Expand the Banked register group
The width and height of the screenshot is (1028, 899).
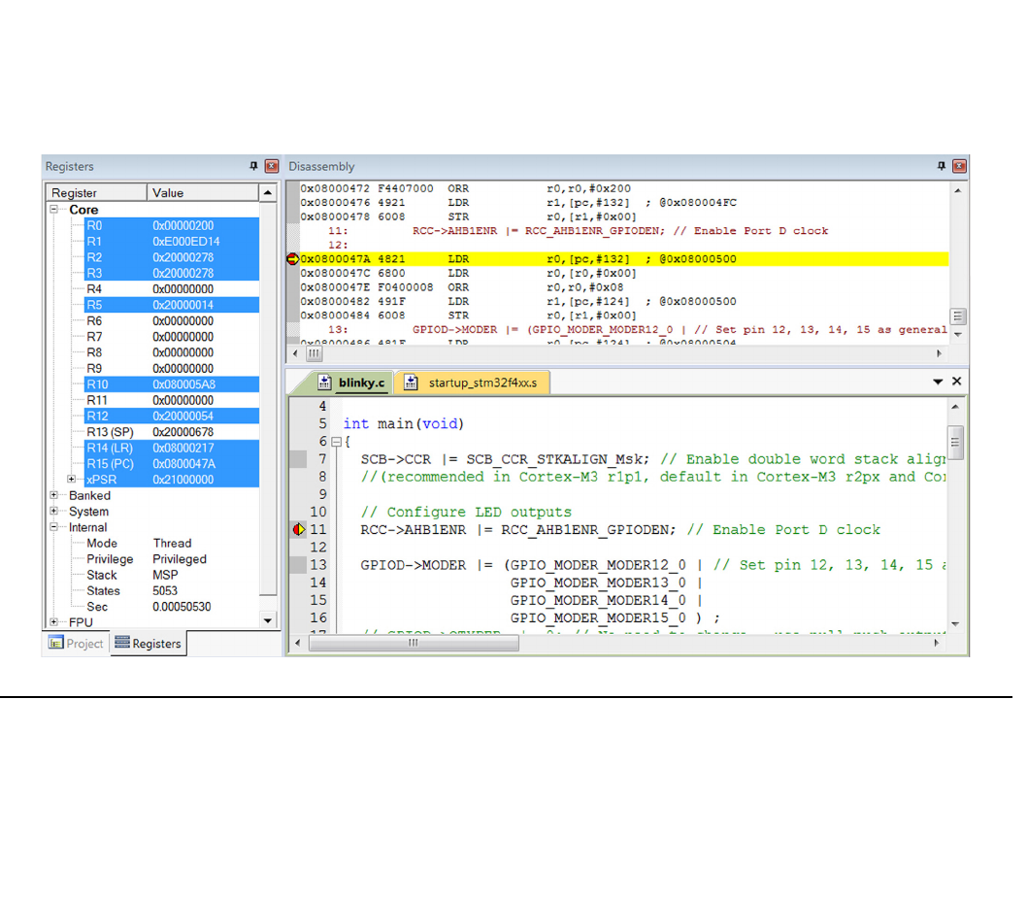click(x=53, y=495)
